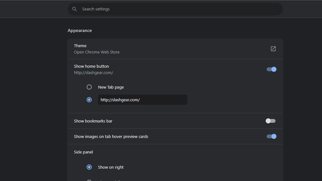Turn off images on tab hover preview cards

coord(271,136)
